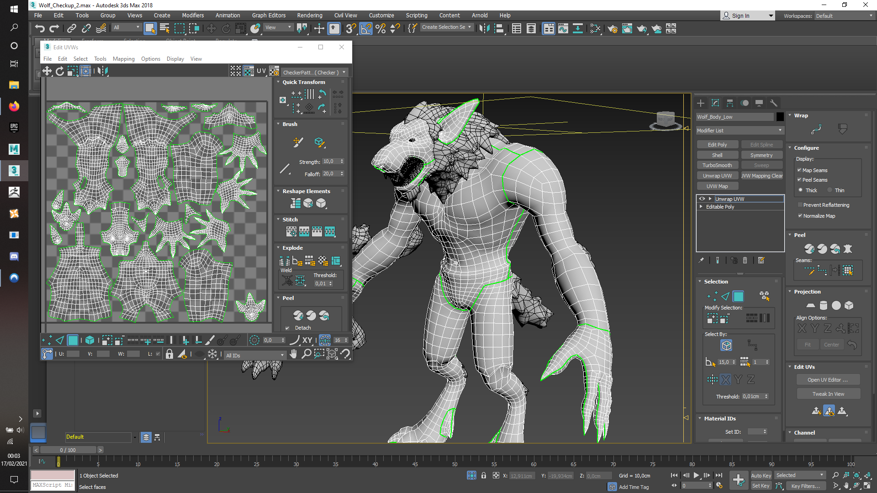Click Straighten Selection in Reshape Elements
The image size is (877, 493).
tap(296, 203)
